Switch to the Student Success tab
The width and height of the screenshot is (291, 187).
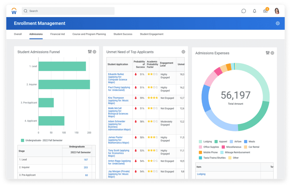pos(123,34)
